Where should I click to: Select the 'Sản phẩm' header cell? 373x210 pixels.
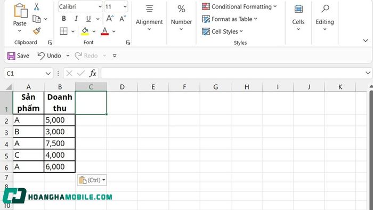pos(29,103)
